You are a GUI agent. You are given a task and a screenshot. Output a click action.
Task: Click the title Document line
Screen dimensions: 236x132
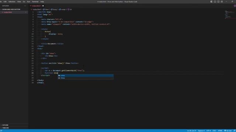point(52,44)
